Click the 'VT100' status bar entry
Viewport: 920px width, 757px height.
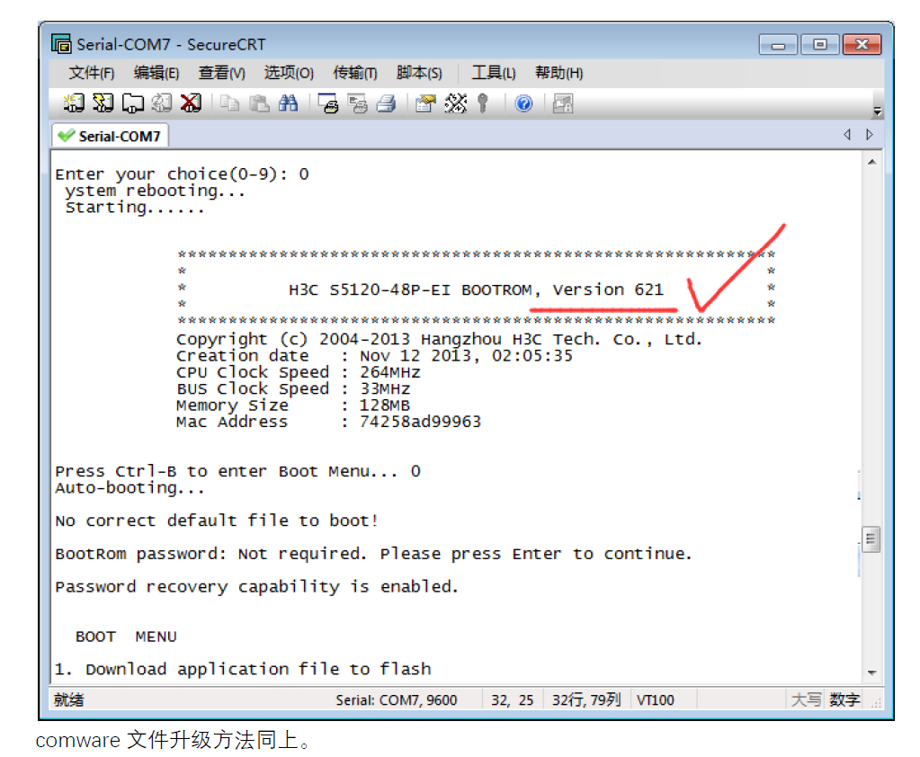tap(656, 699)
